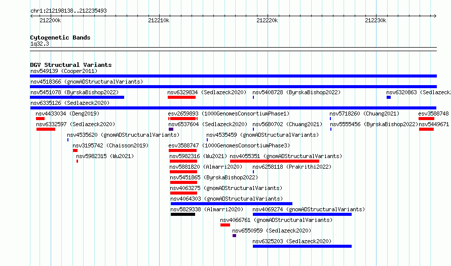Viewport: 451px width, 266px height.
Task: Open nsv6335126 (Sedlazeck2020) label
Action: (x=70, y=103)
